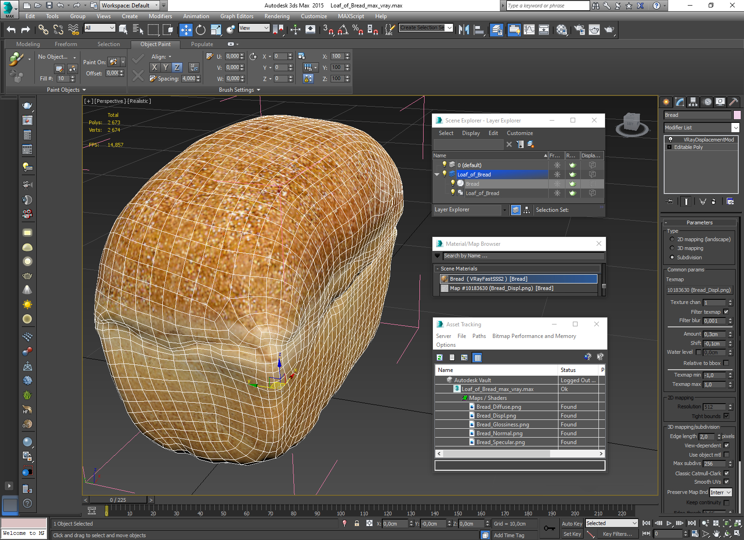Toggle the Filter texmap checkbox
This screenshot has width=744, height=540.
coord(726,312)
